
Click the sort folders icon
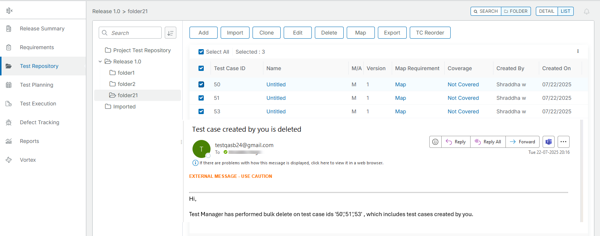tap(170, 33)
